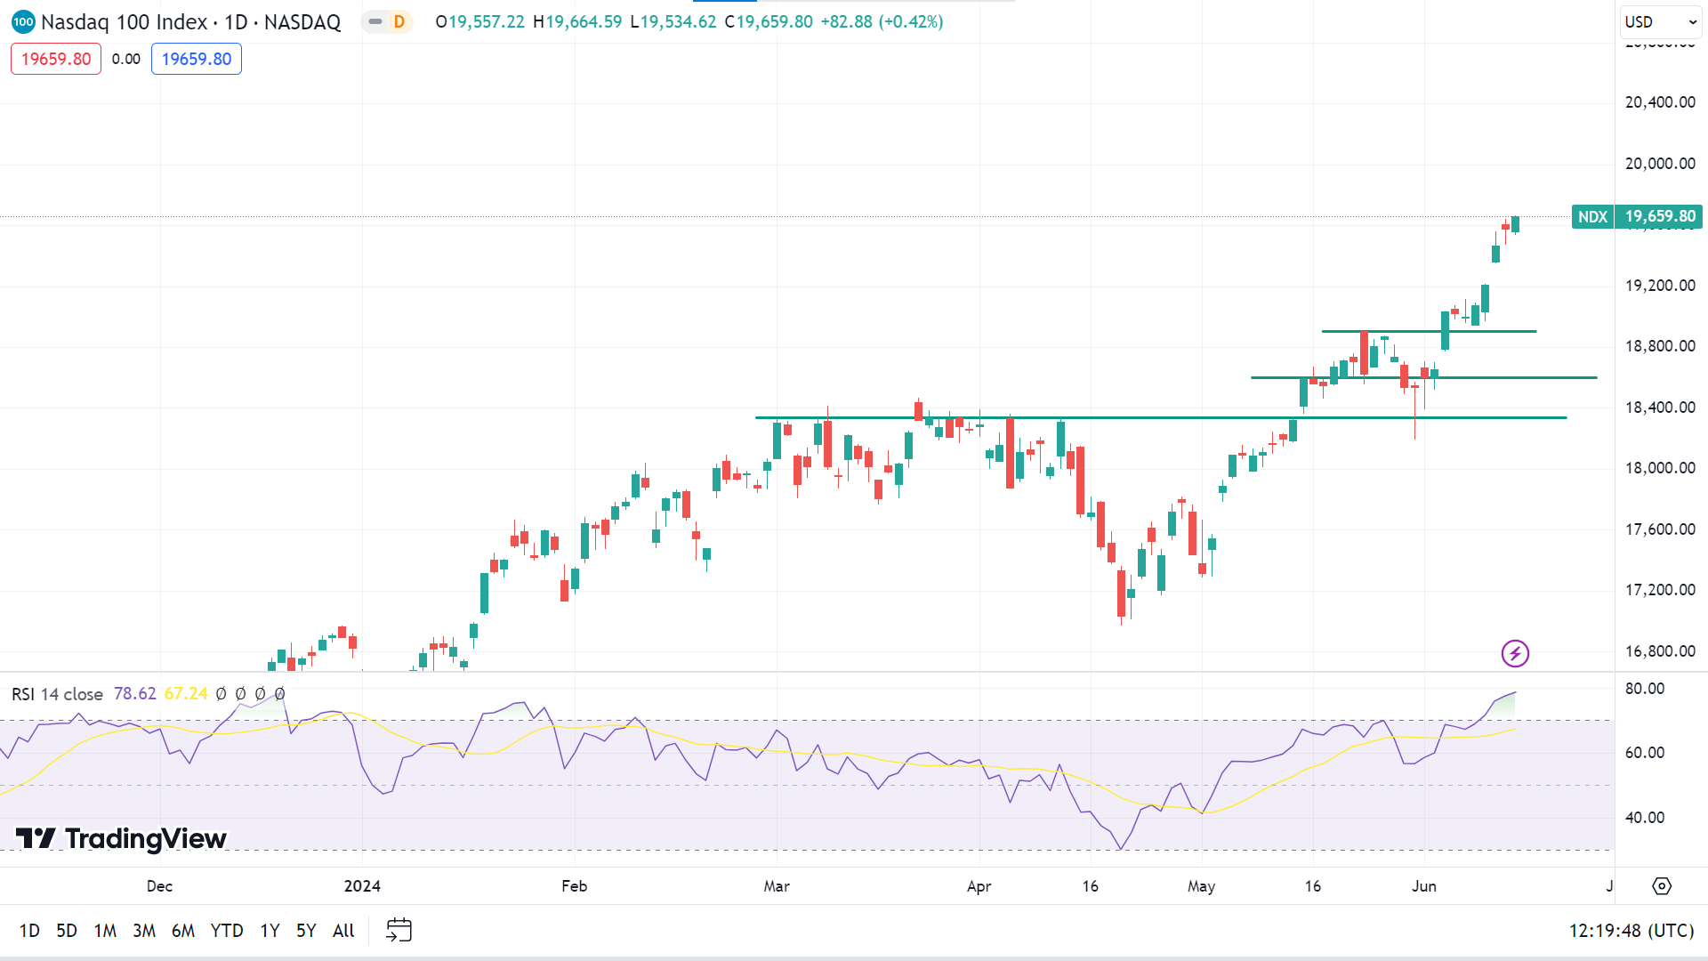Click the 2024 label on time axis
Viewport: 1708px width, 961px height.
click(x=362, y=886)
